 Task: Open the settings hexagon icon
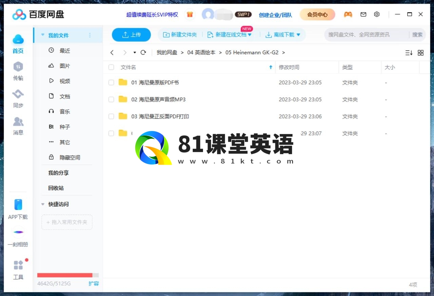pyautogui.click(x=377, y=15)
